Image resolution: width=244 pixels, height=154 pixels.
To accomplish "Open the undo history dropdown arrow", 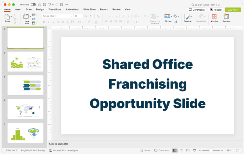I will pos(53,5).
